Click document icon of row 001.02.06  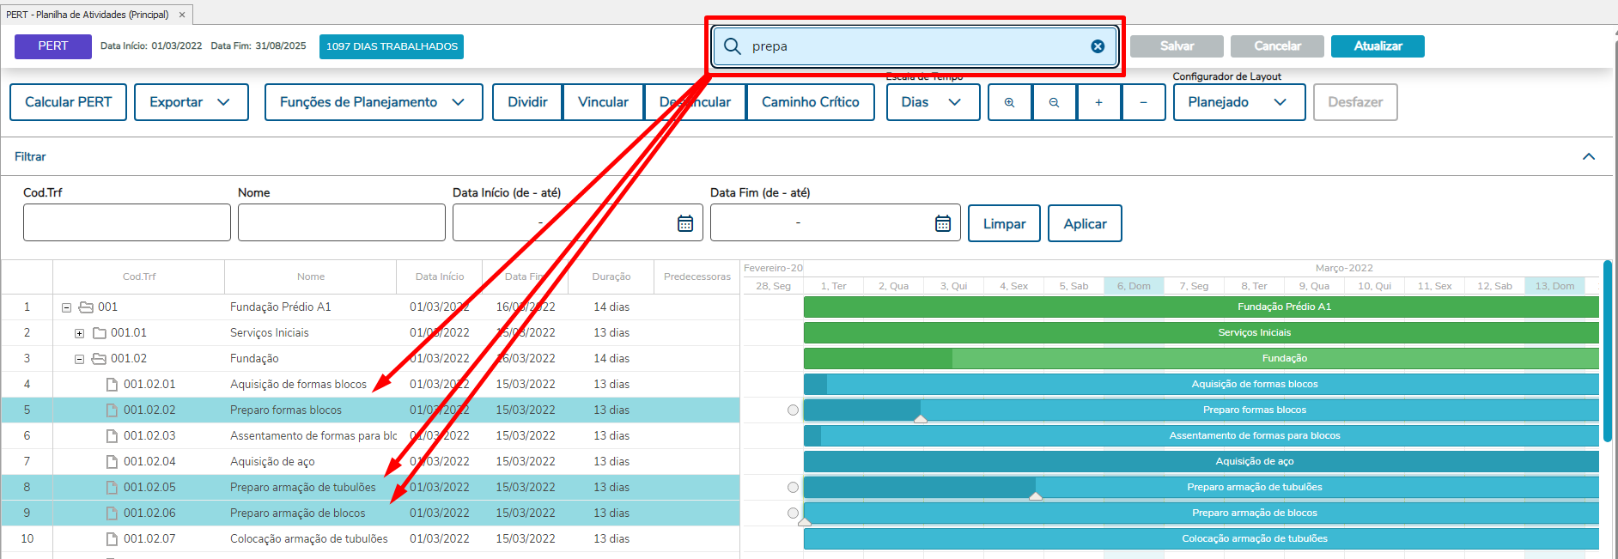[x=112, y=513]
